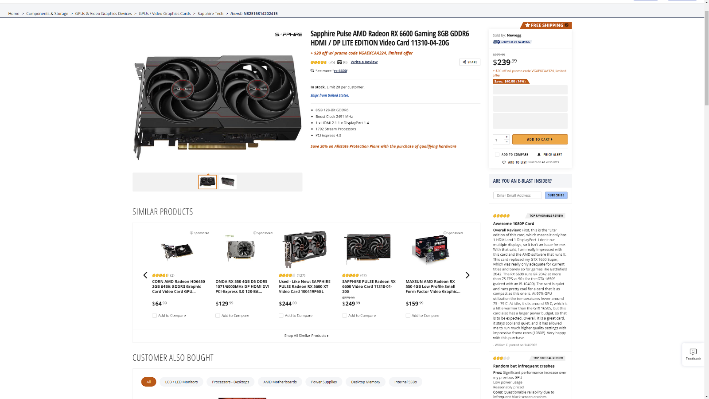Screen dimensions: 709x399
Task: Select the second product image thumbnail
Action: [228, 182]
